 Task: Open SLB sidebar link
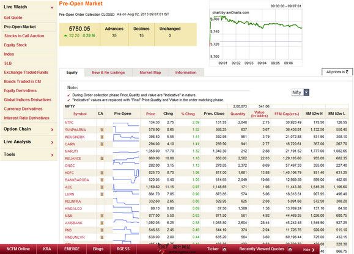pyautogui.click(x=8, y=64)
